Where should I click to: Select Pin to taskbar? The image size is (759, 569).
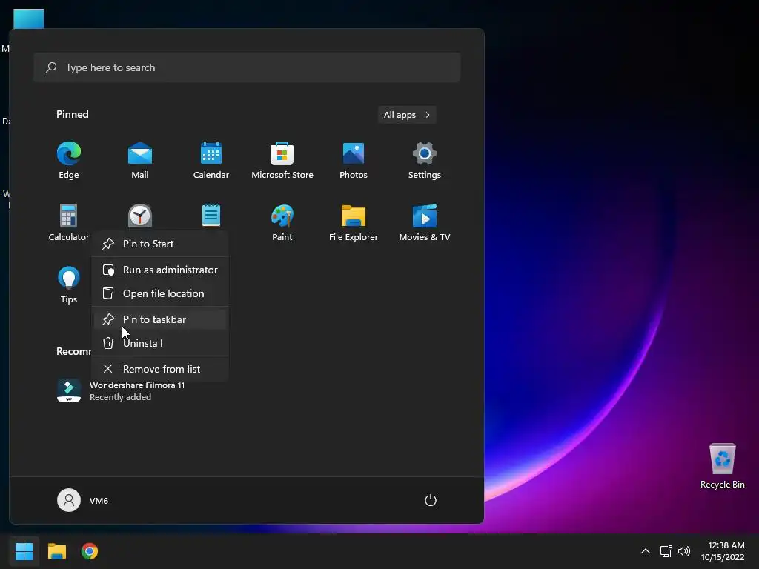[x=160, y=319]
